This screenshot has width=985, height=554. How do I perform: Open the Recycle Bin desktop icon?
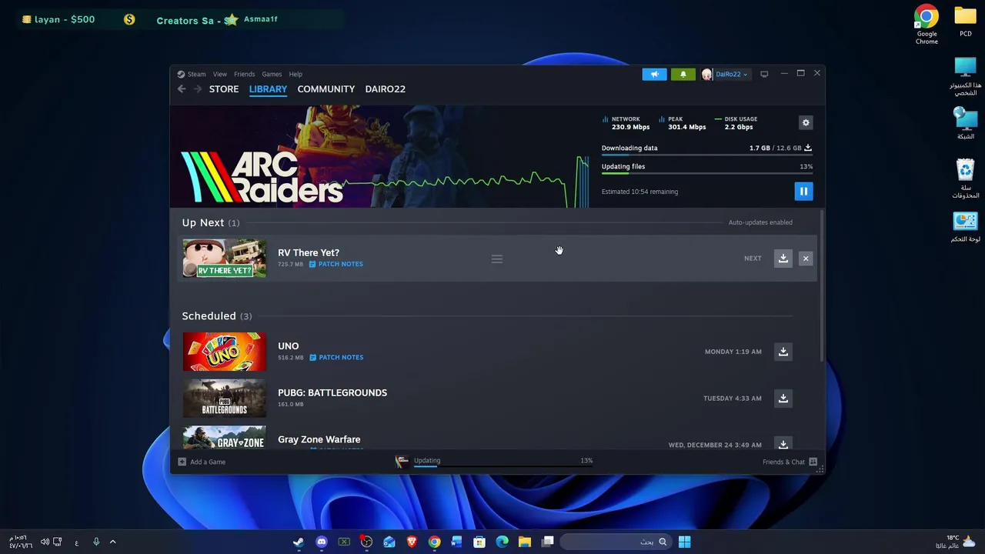coord(965,179)
